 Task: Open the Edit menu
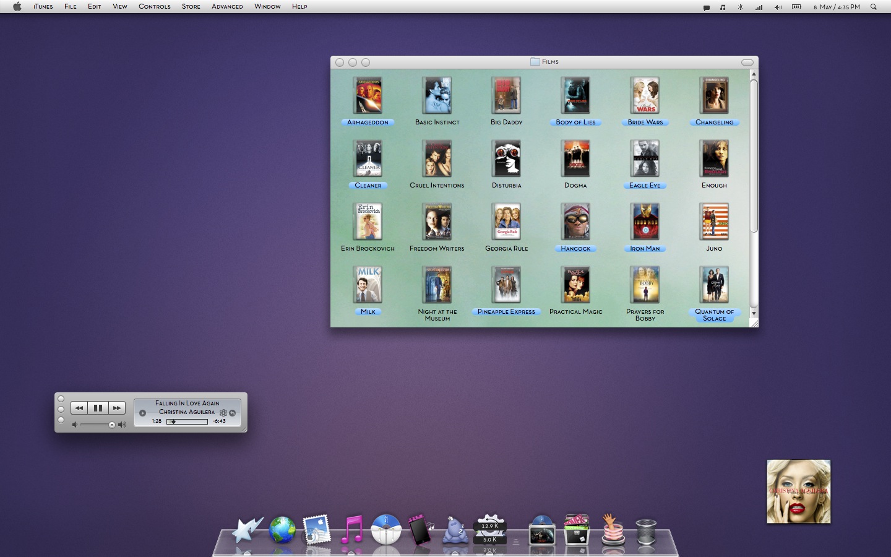pos(95,7)
